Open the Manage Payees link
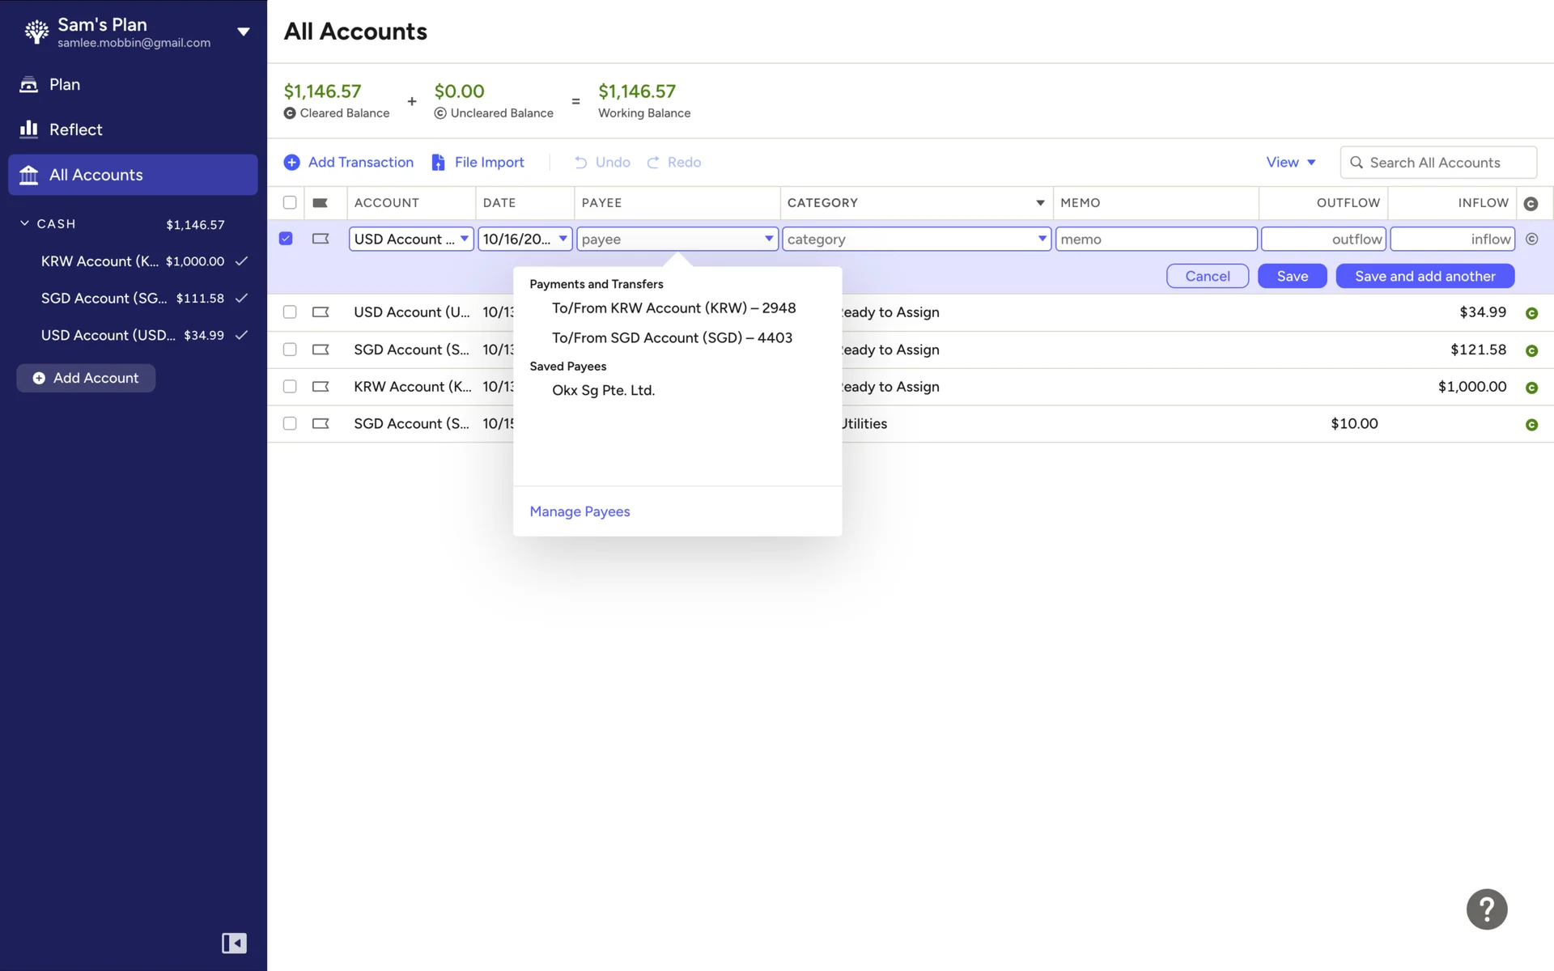This screenshot has width=1554, height=971. [580, 511]
